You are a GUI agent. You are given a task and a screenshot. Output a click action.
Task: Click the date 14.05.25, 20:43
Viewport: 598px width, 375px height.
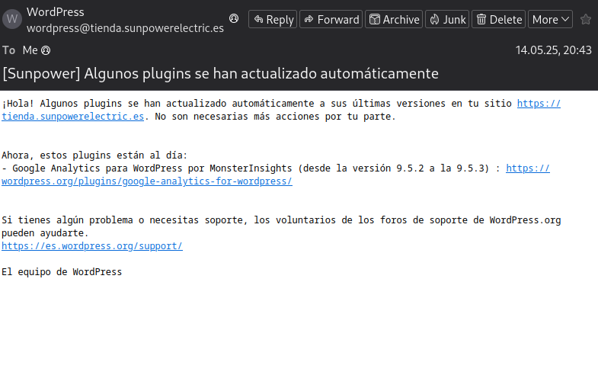coord(553,50)
